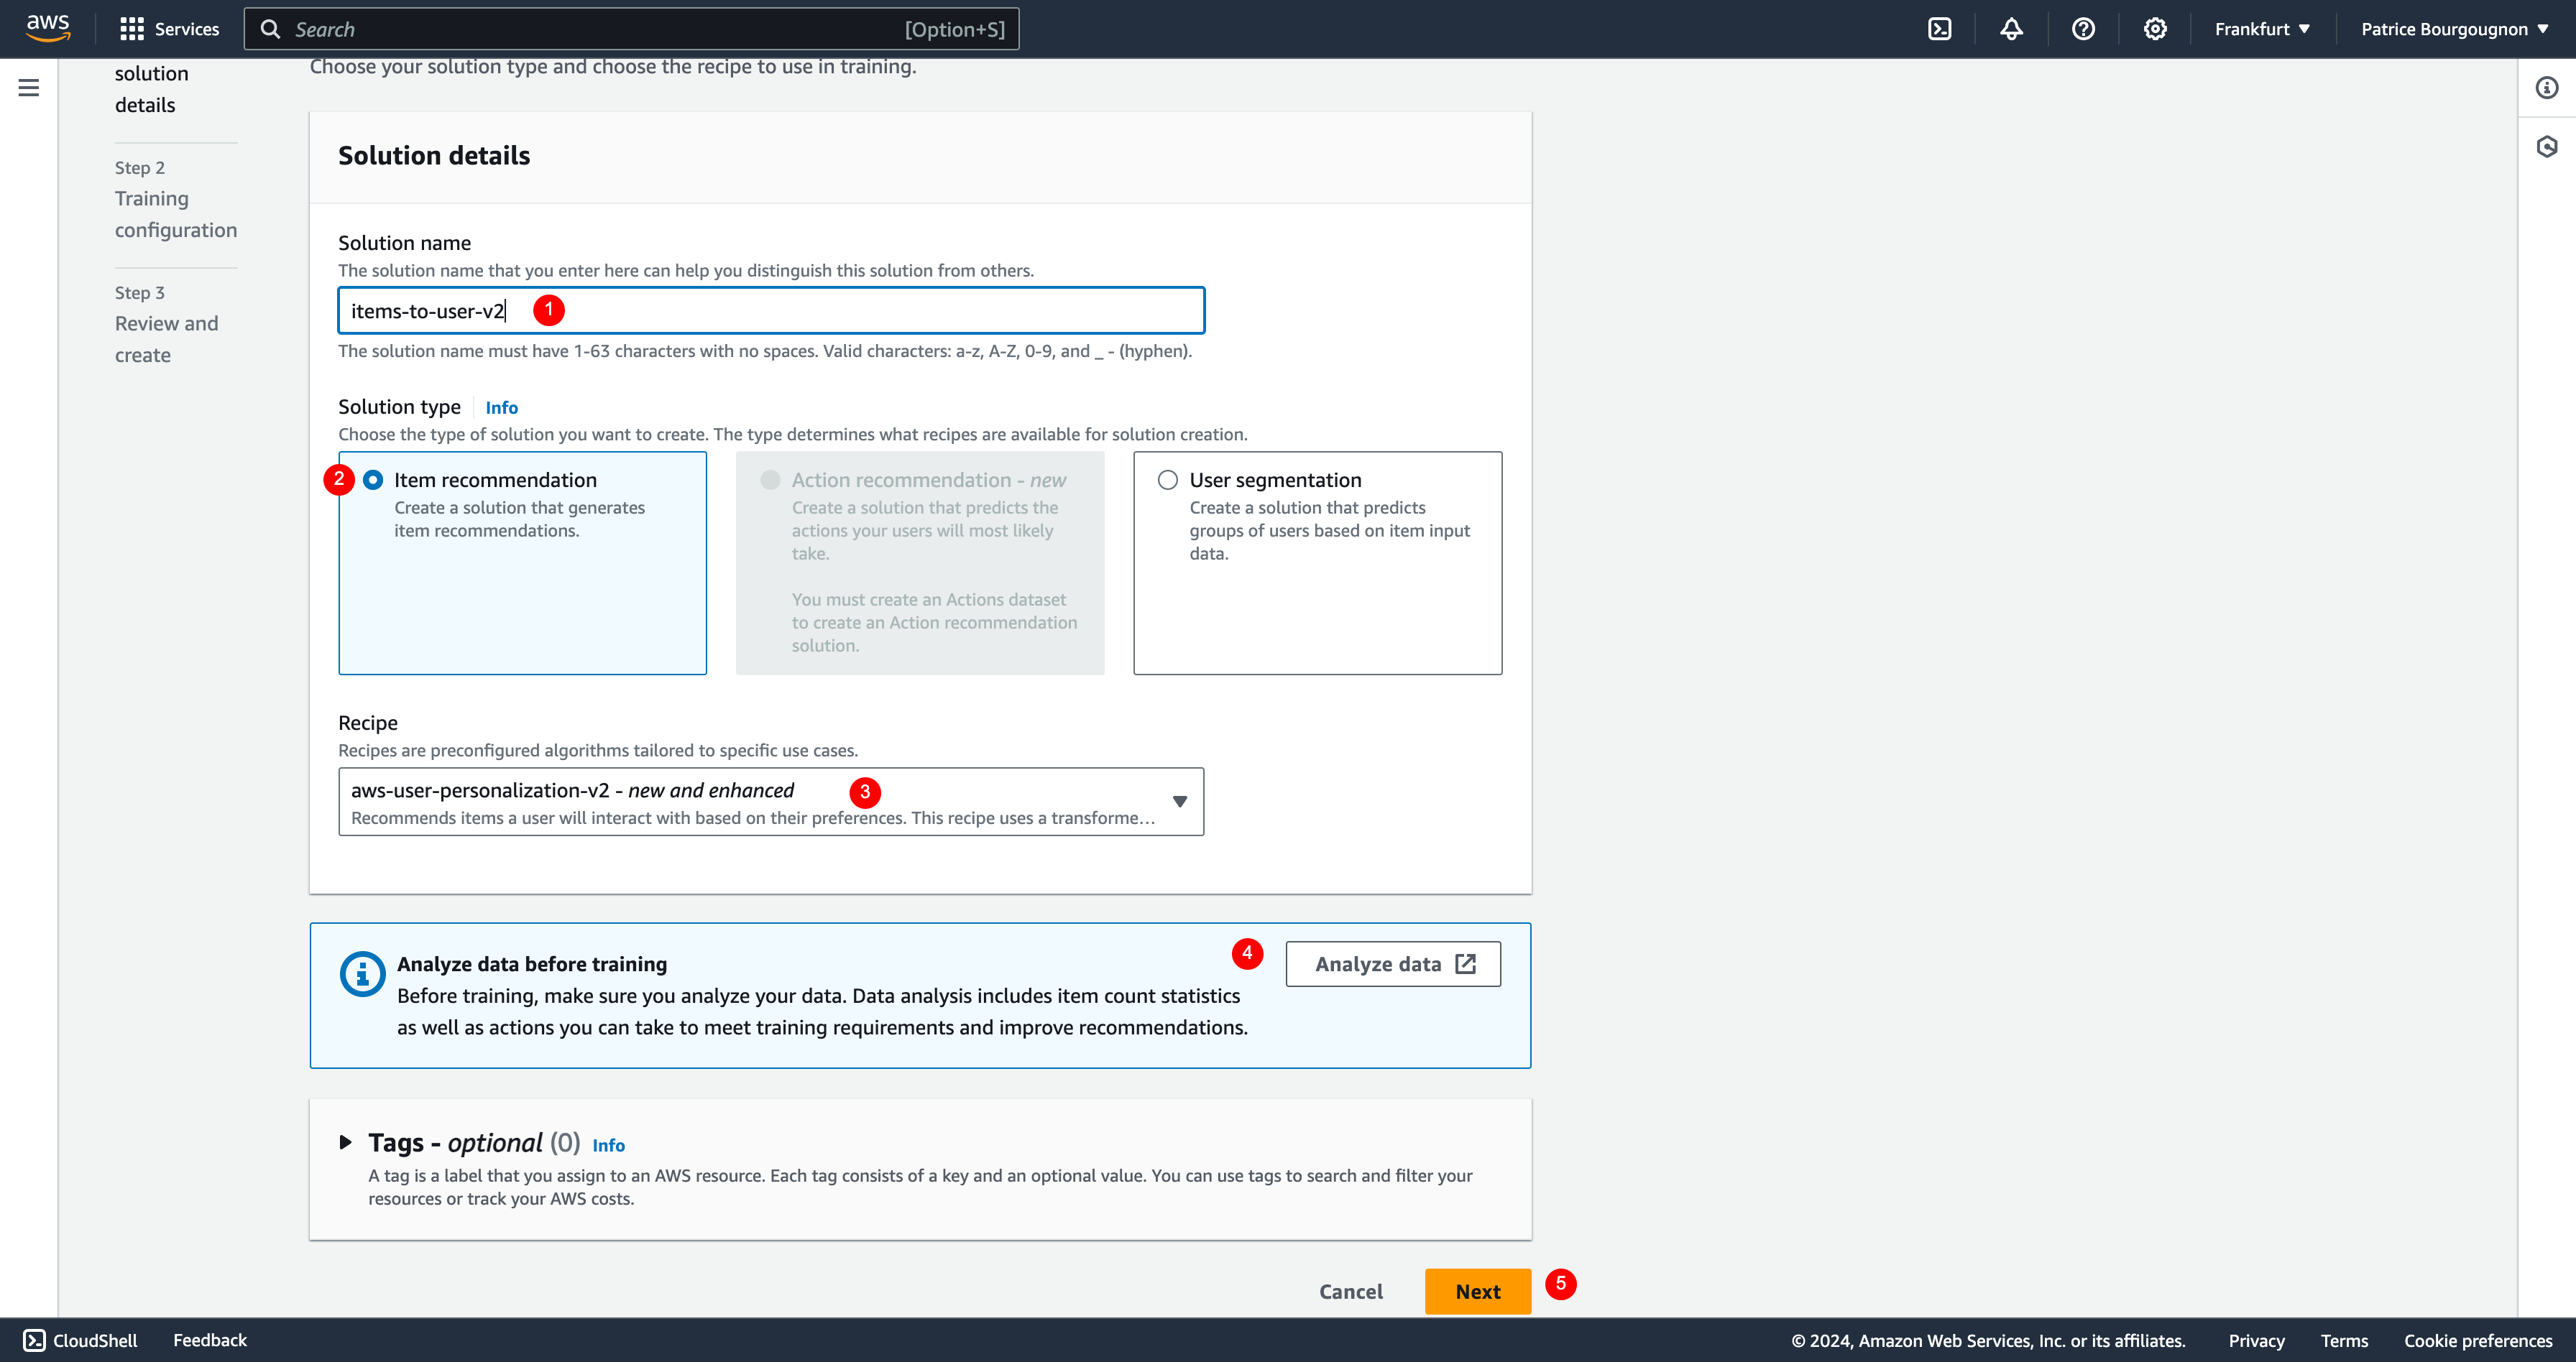This screenshot has height=1362, width=2576.
Task: Open the hexagon tools icon on right edge
Action: (x=2547, y=147)
